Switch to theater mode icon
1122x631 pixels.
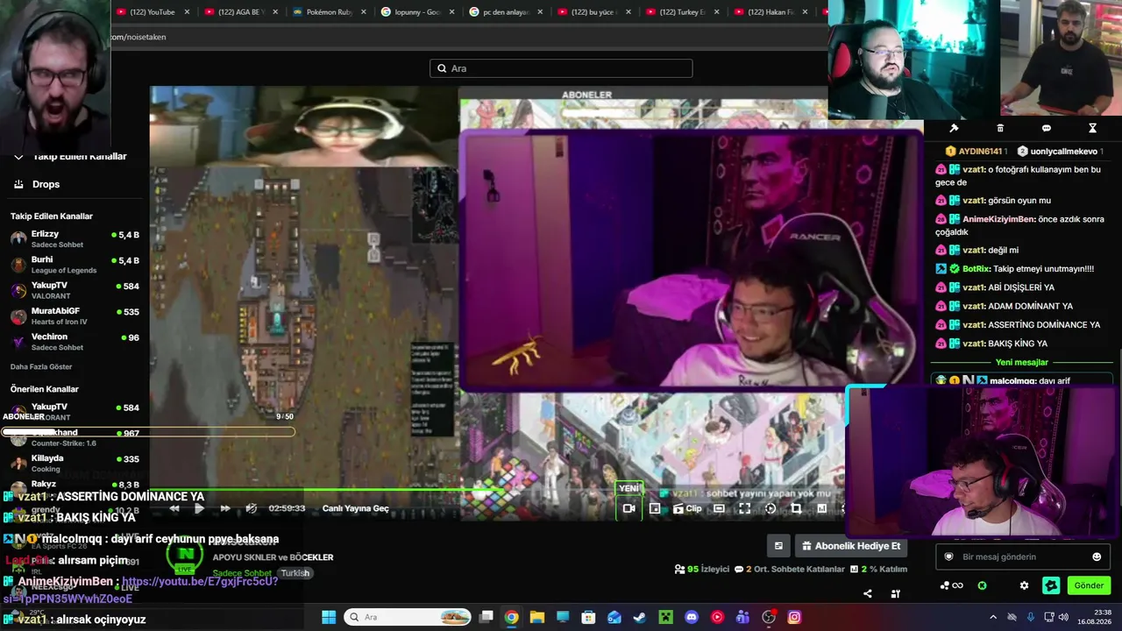coord(719,508)
